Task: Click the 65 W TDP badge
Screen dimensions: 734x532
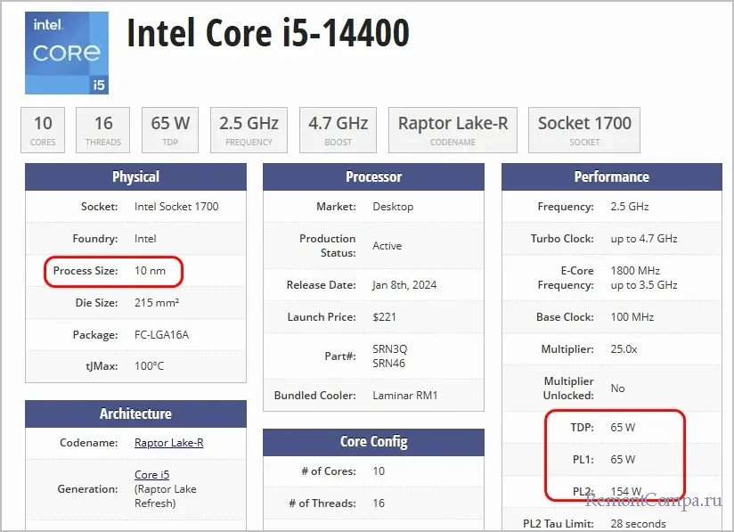Action: (171, 129)
